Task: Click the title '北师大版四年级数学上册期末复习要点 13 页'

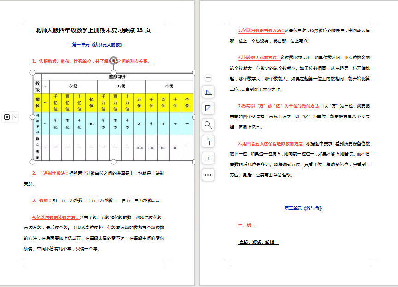Action: tap(93, 30)
